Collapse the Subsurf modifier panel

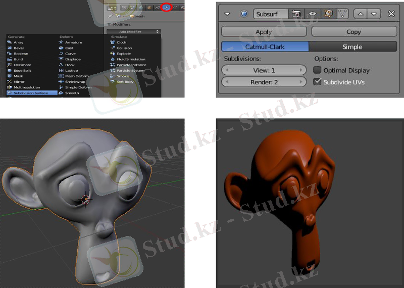227,14
